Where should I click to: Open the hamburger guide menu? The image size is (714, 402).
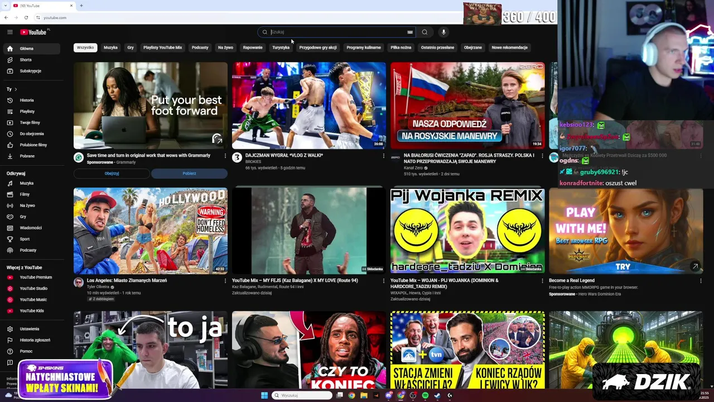pos(9,32)
